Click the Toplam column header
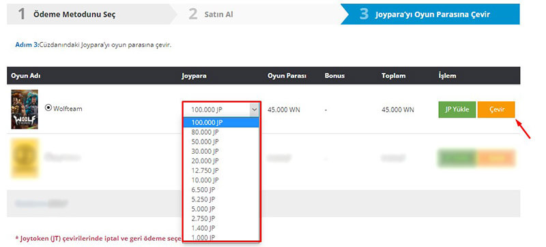The image size is (546, 247). (394, 76)
